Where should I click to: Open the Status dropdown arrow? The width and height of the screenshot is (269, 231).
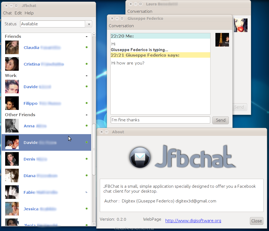tap(89, 24)
